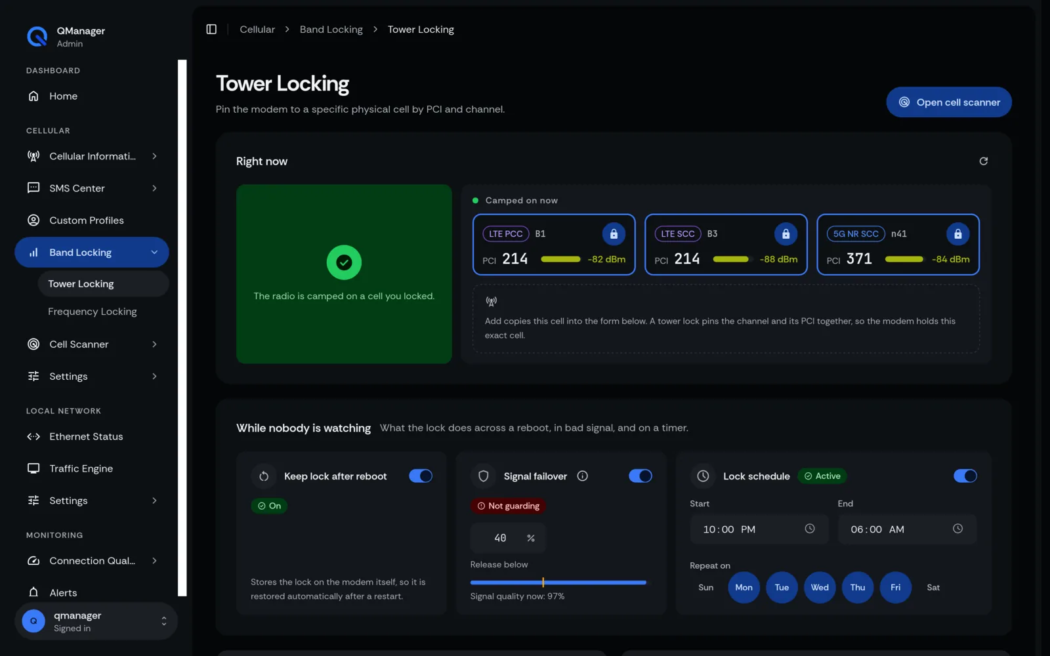Open the qmanager account menu

[96, 621]
